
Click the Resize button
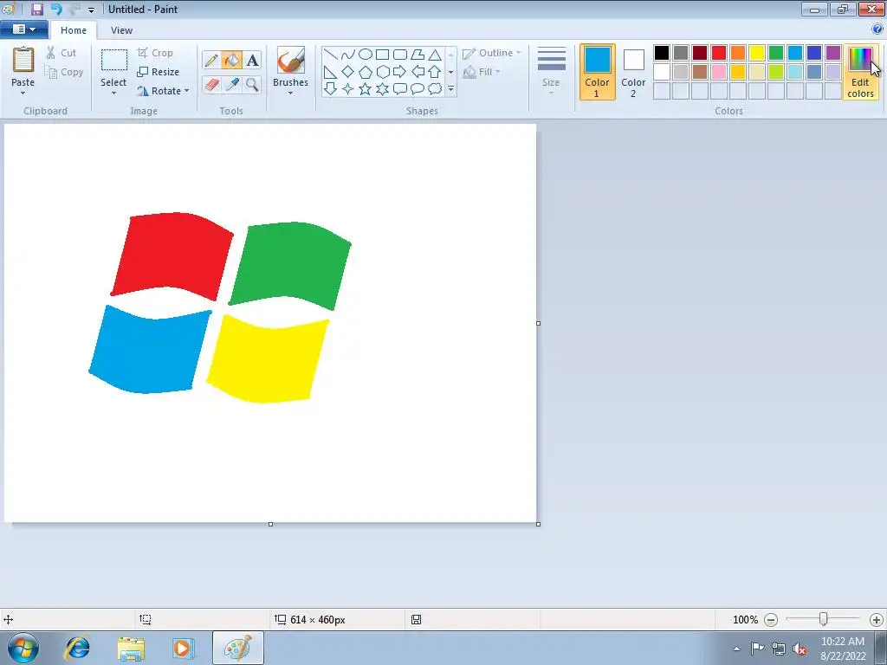pos(158,72)
